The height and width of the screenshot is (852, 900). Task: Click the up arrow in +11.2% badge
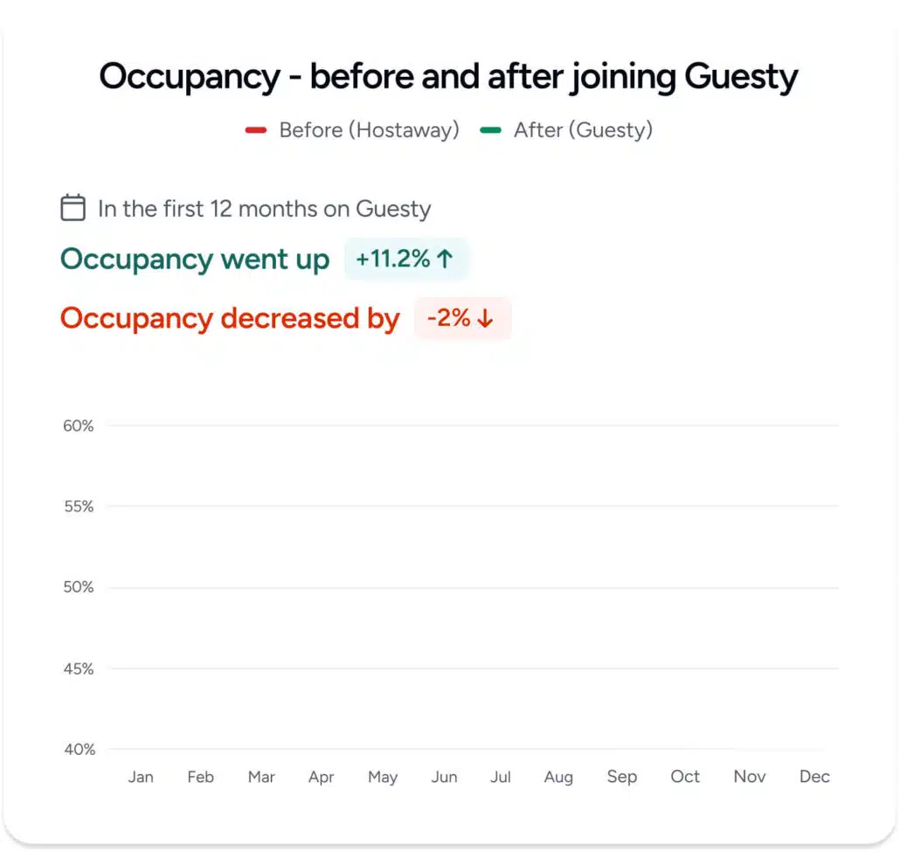click(445, 259)
